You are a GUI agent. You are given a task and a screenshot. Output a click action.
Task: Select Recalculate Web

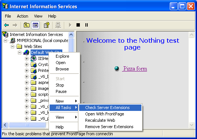tap(110, 120)
